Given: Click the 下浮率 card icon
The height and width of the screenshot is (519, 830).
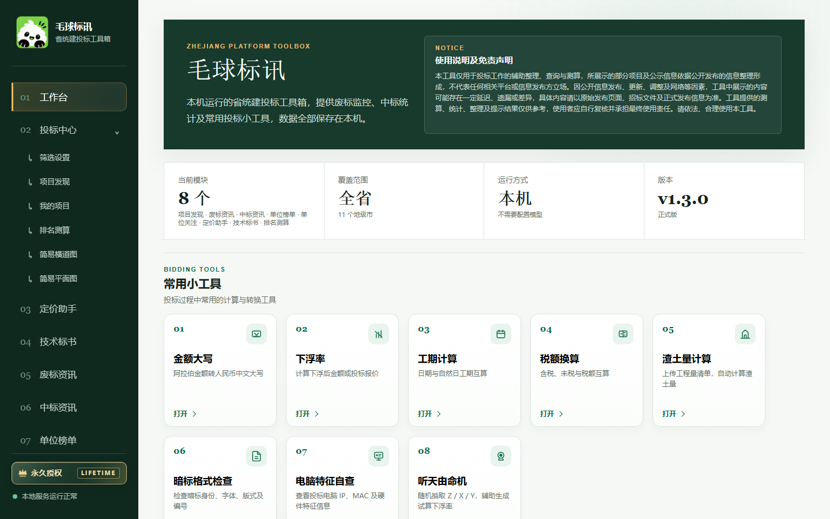Looking at the screenshot, I should click(379, 334).
